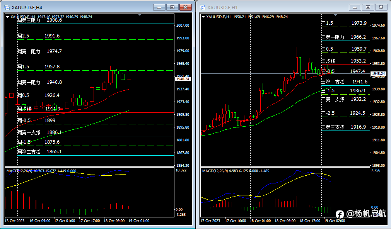The width and height of the screenshot is (391, 229).
Task: Select the 日-2.5 1924.5 level label
Action: click(x=343, y=113)
